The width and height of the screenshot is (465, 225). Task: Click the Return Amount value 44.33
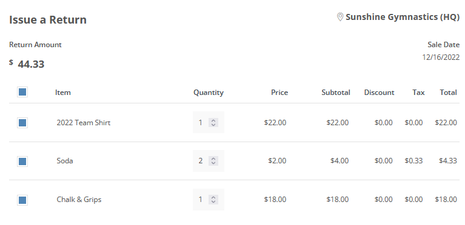coord(31,64)
